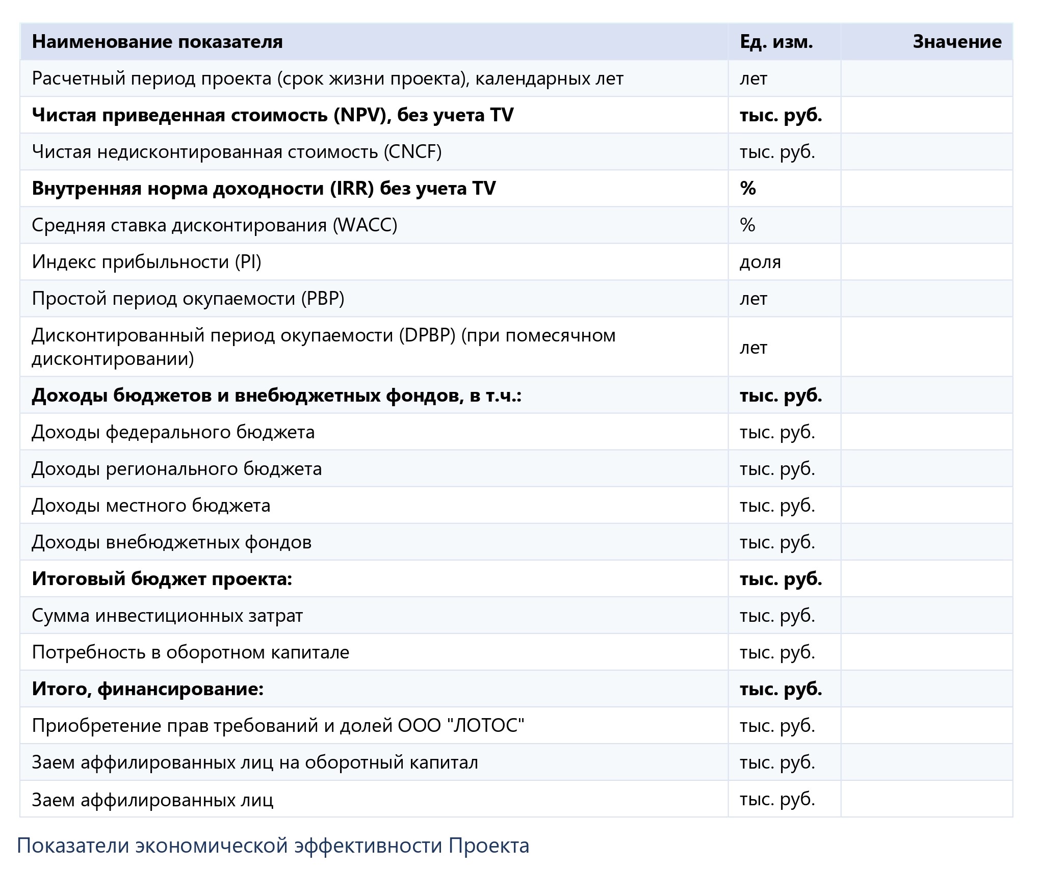
Task: Click the ООО "ЛОТОС" acquisition row label
Action: click(278, 726)
